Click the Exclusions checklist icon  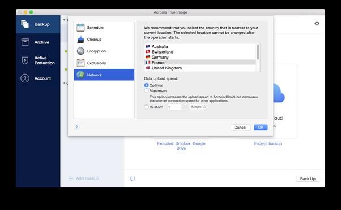(80, 63)
